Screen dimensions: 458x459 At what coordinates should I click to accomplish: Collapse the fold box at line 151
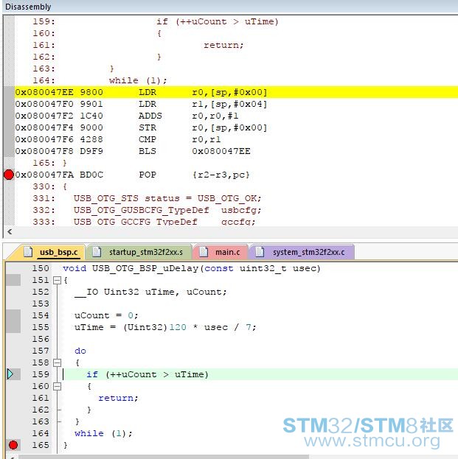(57, 281)
